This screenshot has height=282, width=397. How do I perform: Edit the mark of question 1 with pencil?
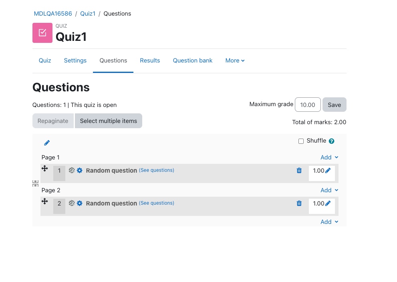(328, 170)
